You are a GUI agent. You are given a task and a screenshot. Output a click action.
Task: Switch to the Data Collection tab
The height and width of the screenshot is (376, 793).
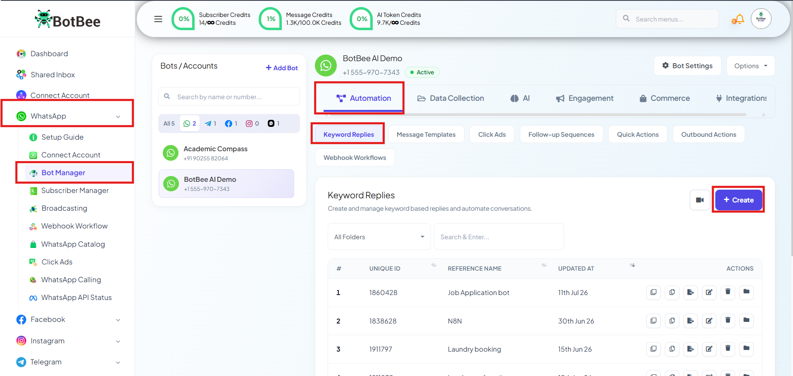coord(450,98)
